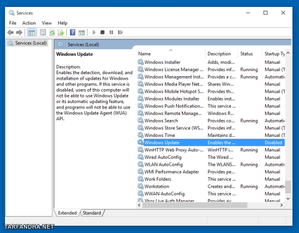
Task: Select the Windows License Manager service
Action: click(174, 69)
